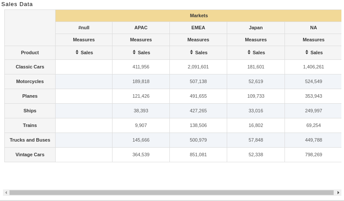Click the Classic Cars row header
This screenshot has height=201, width=344.
(x=30, y=67)
